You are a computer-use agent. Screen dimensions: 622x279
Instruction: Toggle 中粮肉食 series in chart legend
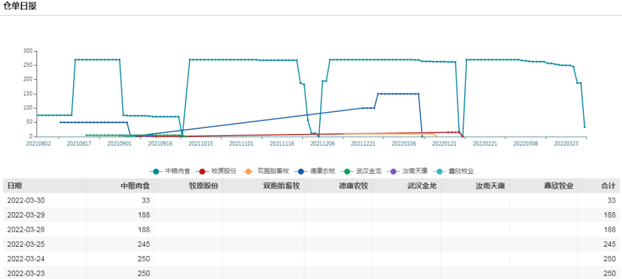coord(173,171)
